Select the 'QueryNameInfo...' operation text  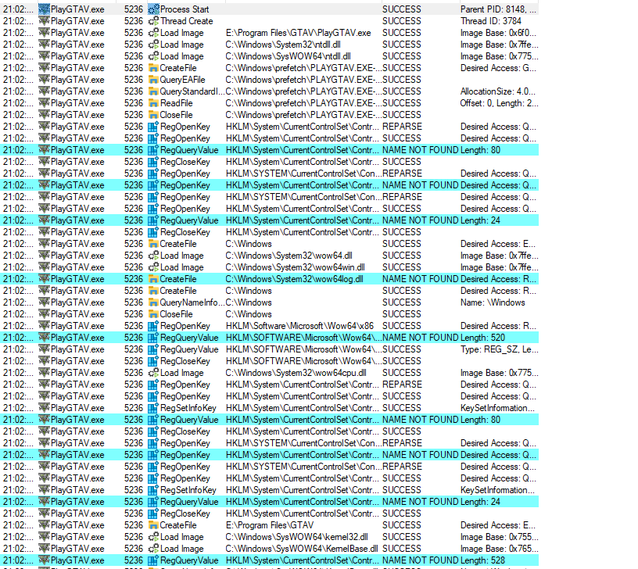(192, 302)
